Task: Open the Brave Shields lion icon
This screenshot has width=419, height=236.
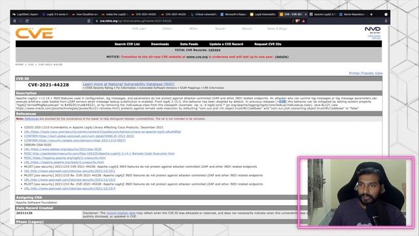Action: pyautogui.click(x=297, y=21)
